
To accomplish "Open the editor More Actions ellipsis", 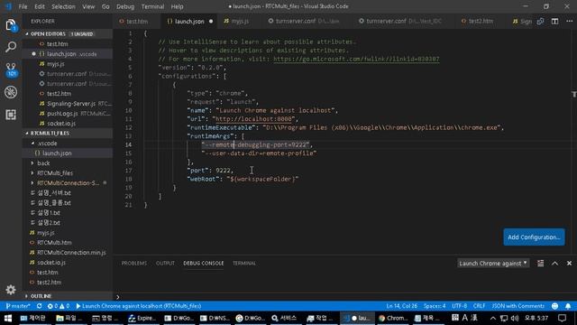I will pyautogui.click(x=569, y=22).
